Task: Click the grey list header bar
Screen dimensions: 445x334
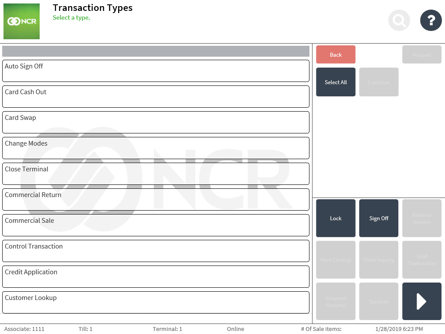Action: [x=156, y=51]
